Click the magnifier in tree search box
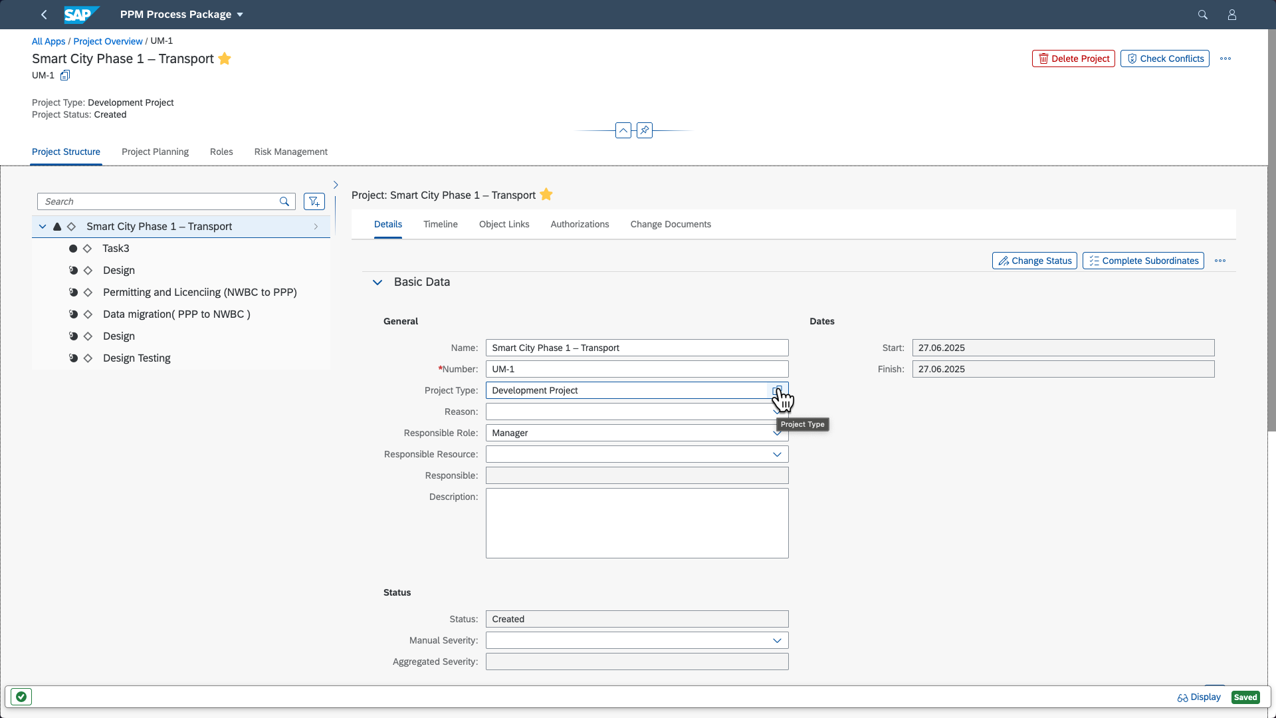The height and width of the screenshot is (718, 1276). click(x=284, y=201)
